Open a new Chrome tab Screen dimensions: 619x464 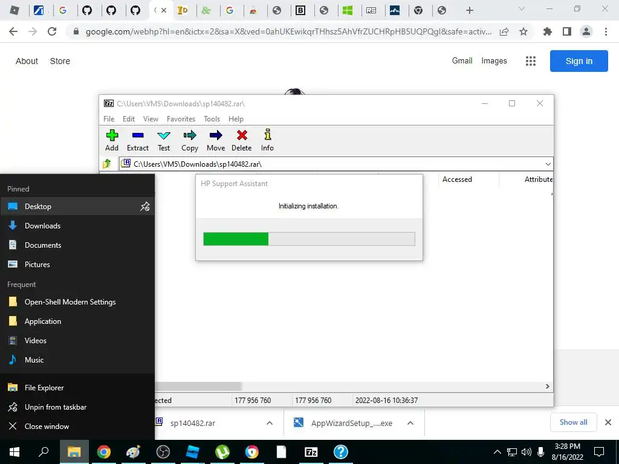[469, 10]
